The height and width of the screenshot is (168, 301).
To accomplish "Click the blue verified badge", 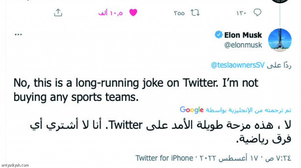I will pyautogui.click(x=218, y=35).
